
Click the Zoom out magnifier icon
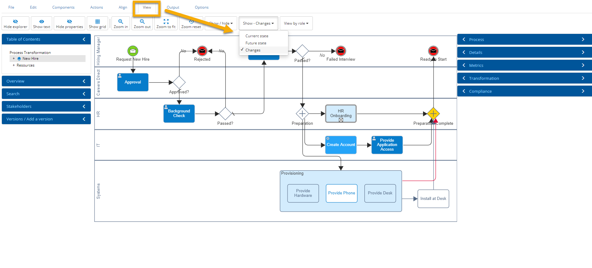[x=142, y=22]
